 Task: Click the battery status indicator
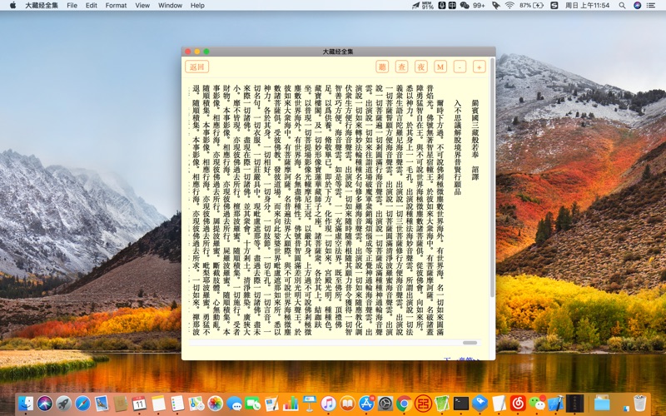pyautogui.click(x=531, y=5)
